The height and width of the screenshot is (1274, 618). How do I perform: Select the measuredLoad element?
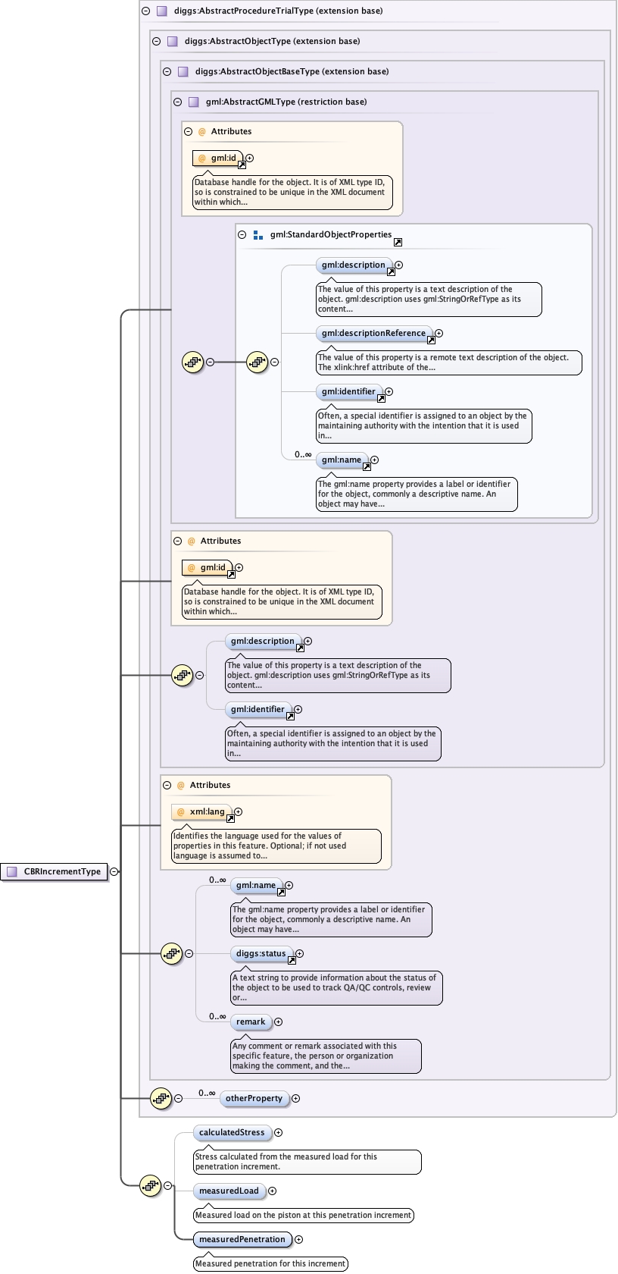pos(229,1191)
